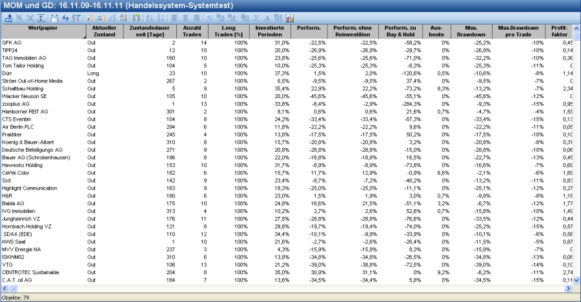The width and height of the screenshot is (581, 302).
Task: Click the export table icon in toolbar
Action: pyautogui.click(x=9, y=17)
